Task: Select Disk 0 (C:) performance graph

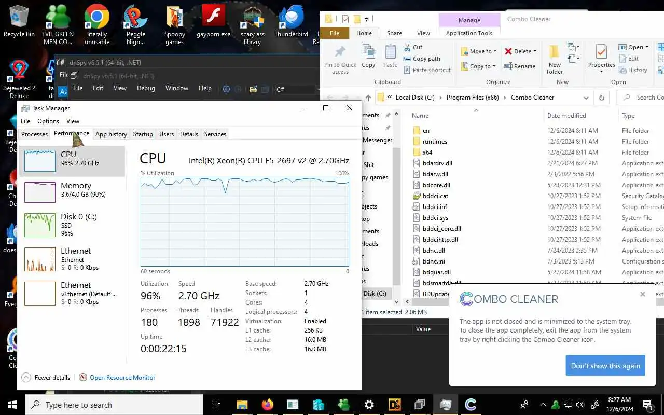Action: [x=72, y=224]
